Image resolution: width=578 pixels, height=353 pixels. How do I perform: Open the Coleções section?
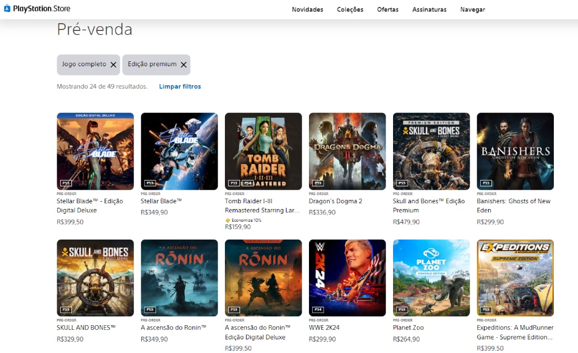350,9
